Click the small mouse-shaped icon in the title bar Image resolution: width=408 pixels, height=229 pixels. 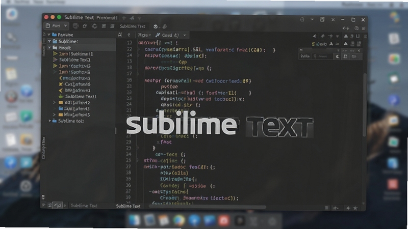click(x=302, y=19)
